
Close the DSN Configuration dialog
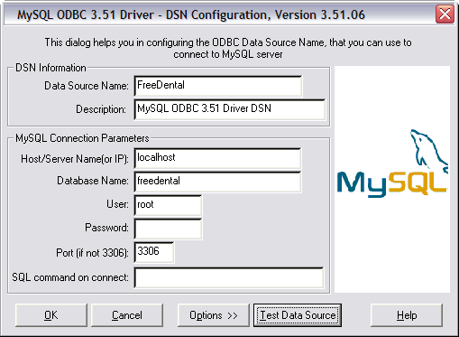tap(445, 14)
